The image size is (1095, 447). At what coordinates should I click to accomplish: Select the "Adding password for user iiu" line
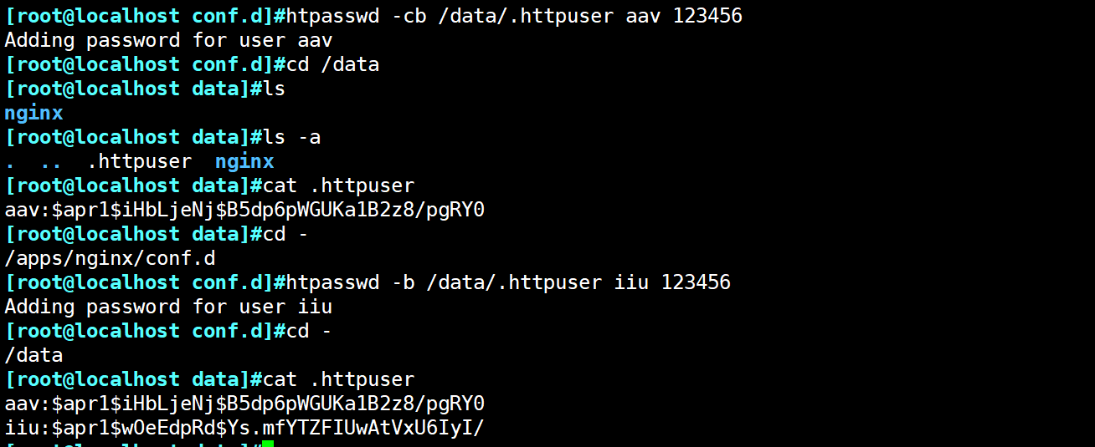coord(168,307)
